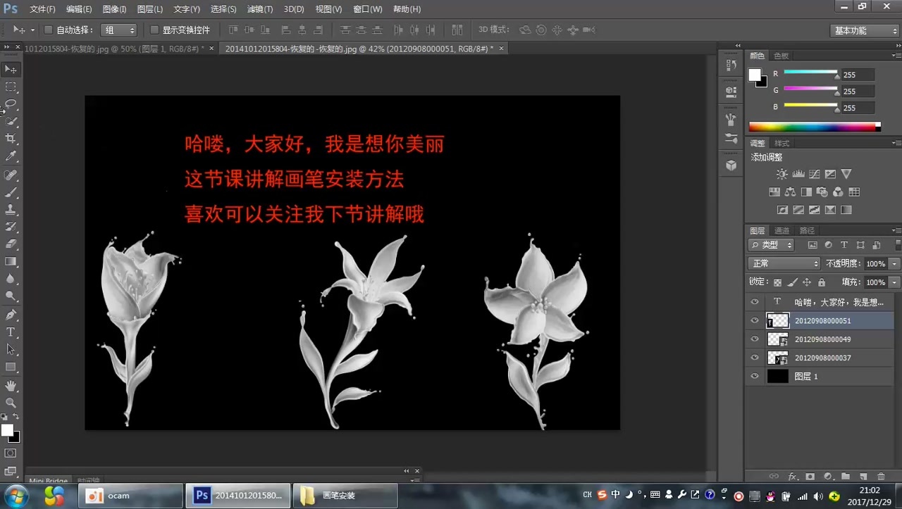Open 图像(I) menu
Image resolution: width=902 pixels, height=509 pixels.
click(114, 9)
